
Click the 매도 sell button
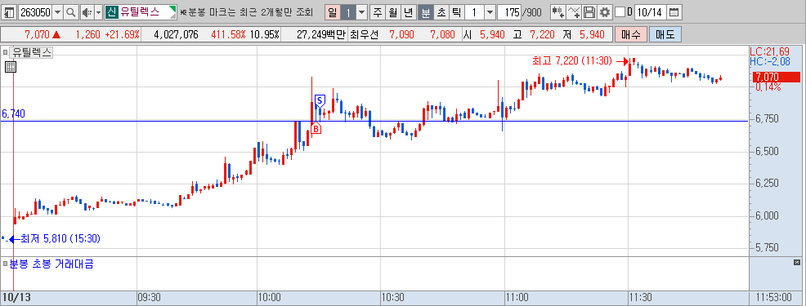pos(665,35)
